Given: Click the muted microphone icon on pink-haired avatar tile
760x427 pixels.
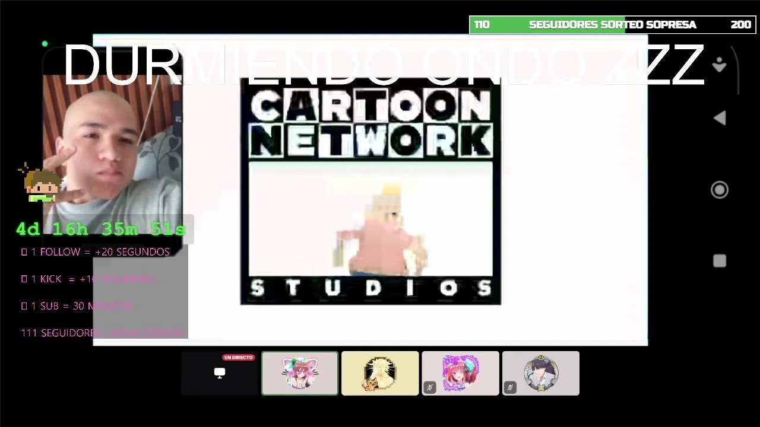Looking at the screenshot, I should coord(430,387).
